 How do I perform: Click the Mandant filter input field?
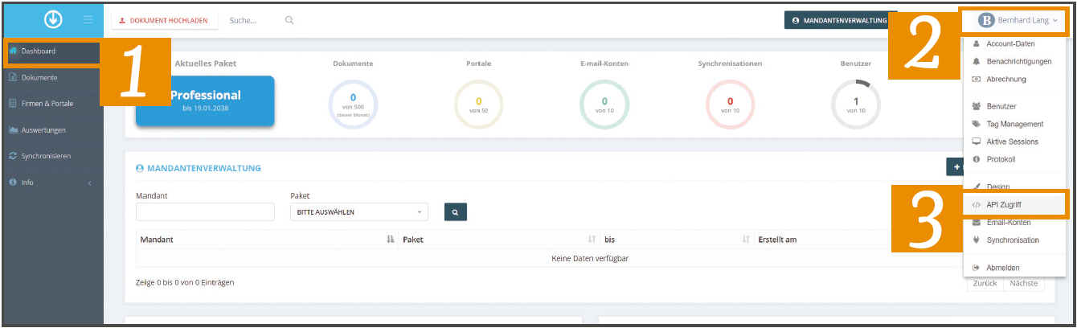[x=205, y=212]
